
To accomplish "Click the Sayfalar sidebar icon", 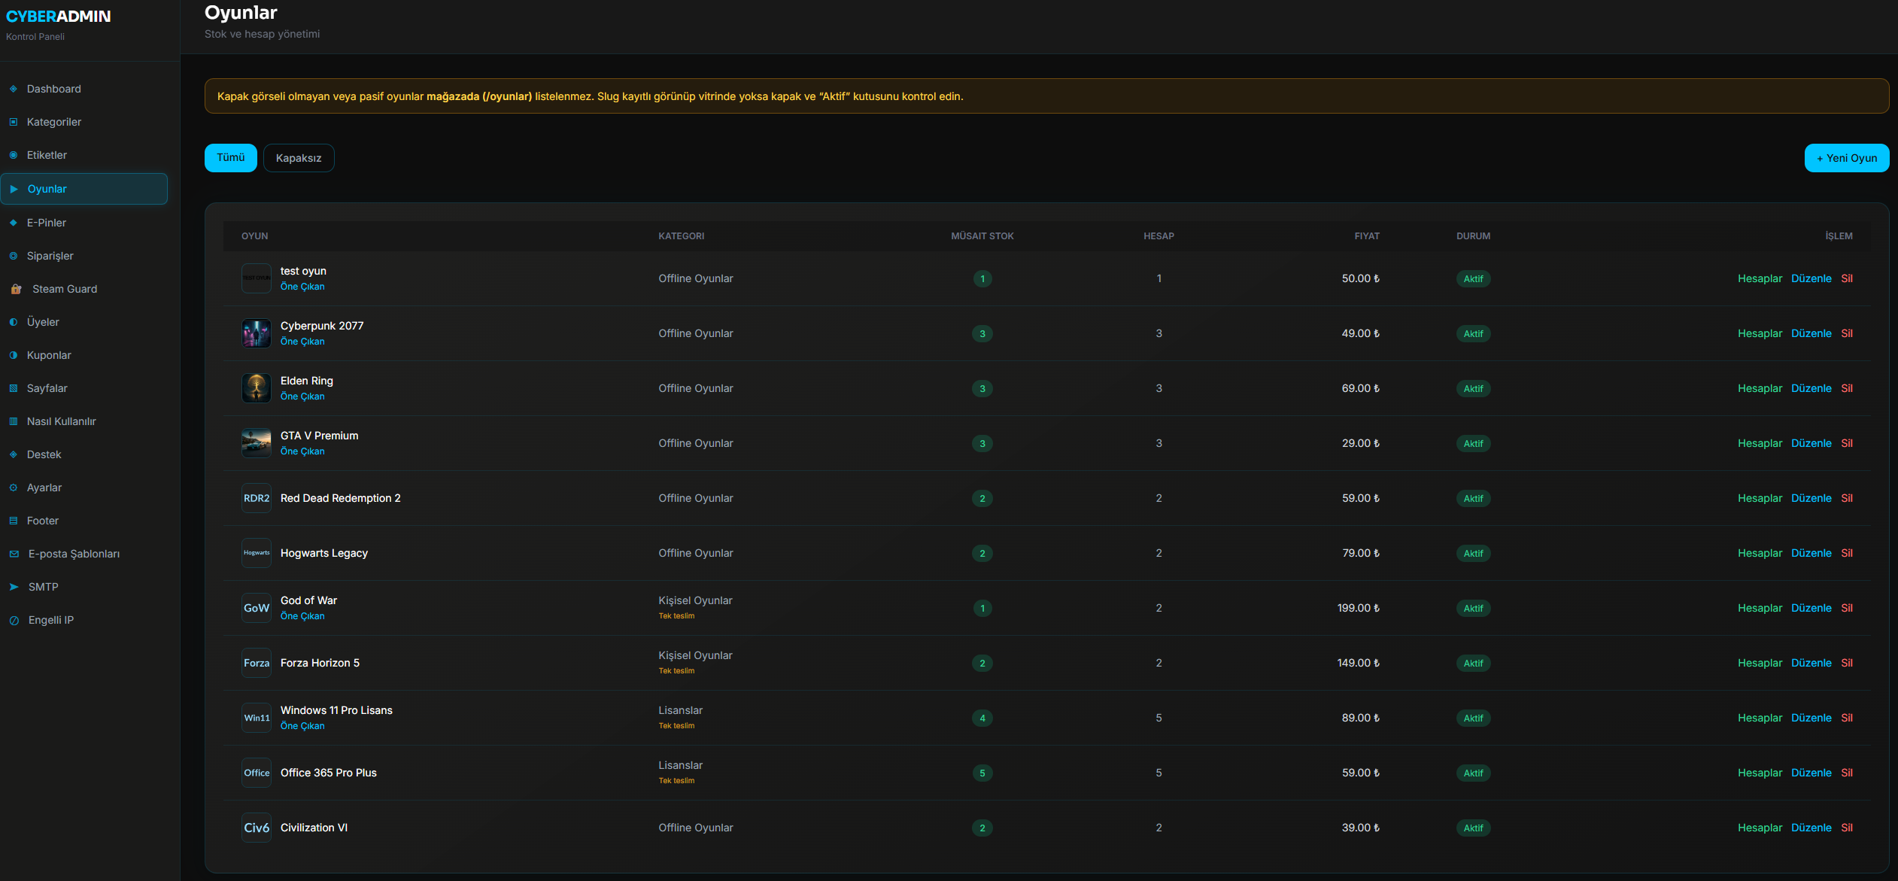I will (x=14, y=388).
